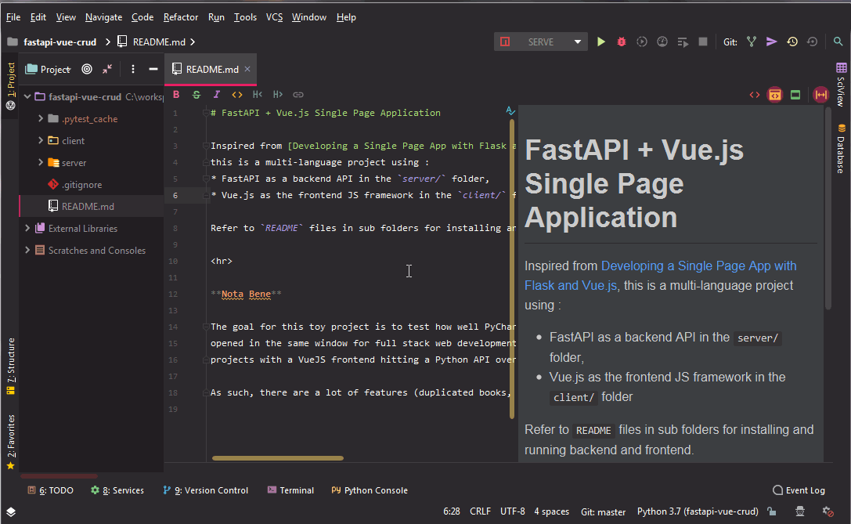
Task: Stop the running process with the stop square
Action: pos(703,42)
